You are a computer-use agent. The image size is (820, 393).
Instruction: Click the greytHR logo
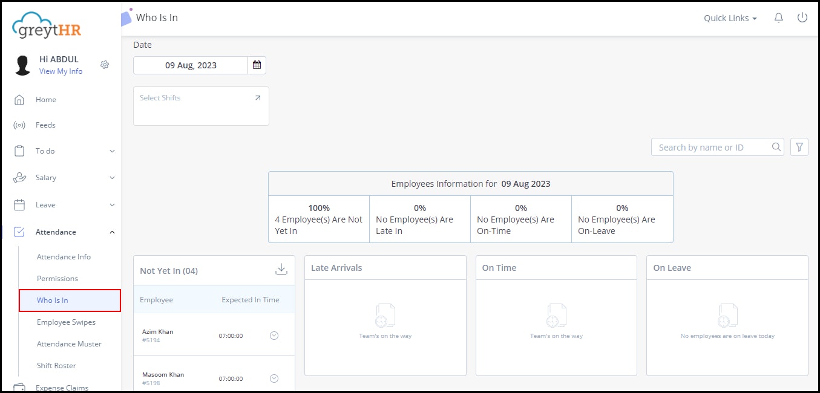[47, 25]
